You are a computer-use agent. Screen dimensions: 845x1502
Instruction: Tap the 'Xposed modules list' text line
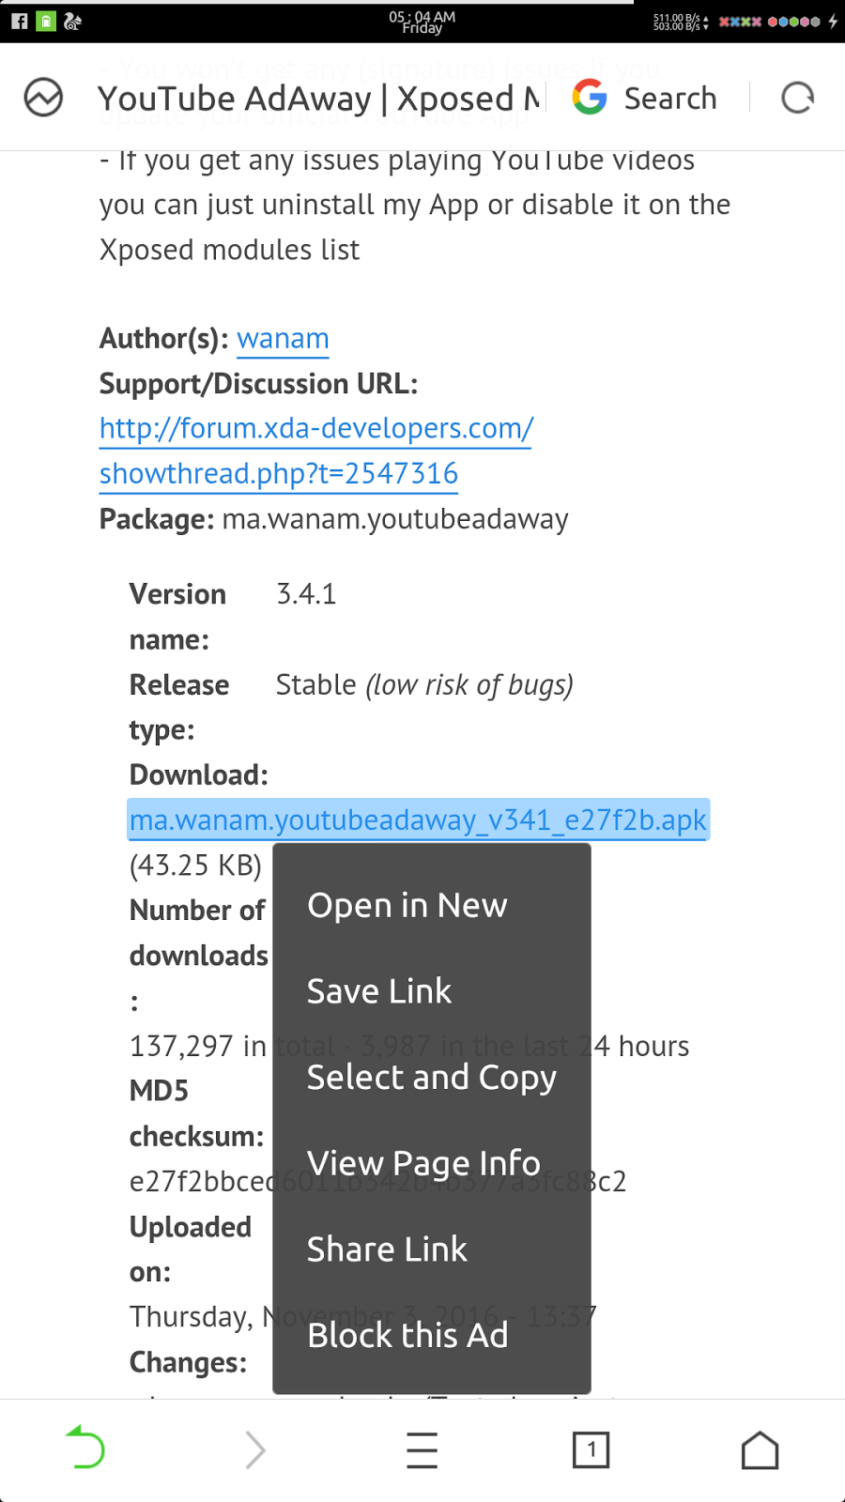pos(229,250)
